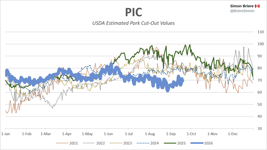Image resolution: width=267 pixels, height=150 pixels.
Task: Click the 2025 green legend line swatch
Action: click(x=170, y=143)
